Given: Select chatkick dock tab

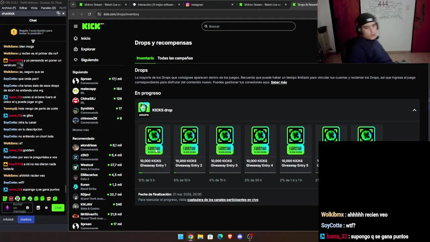Looking at the screenshot, I should click(26, 219).
